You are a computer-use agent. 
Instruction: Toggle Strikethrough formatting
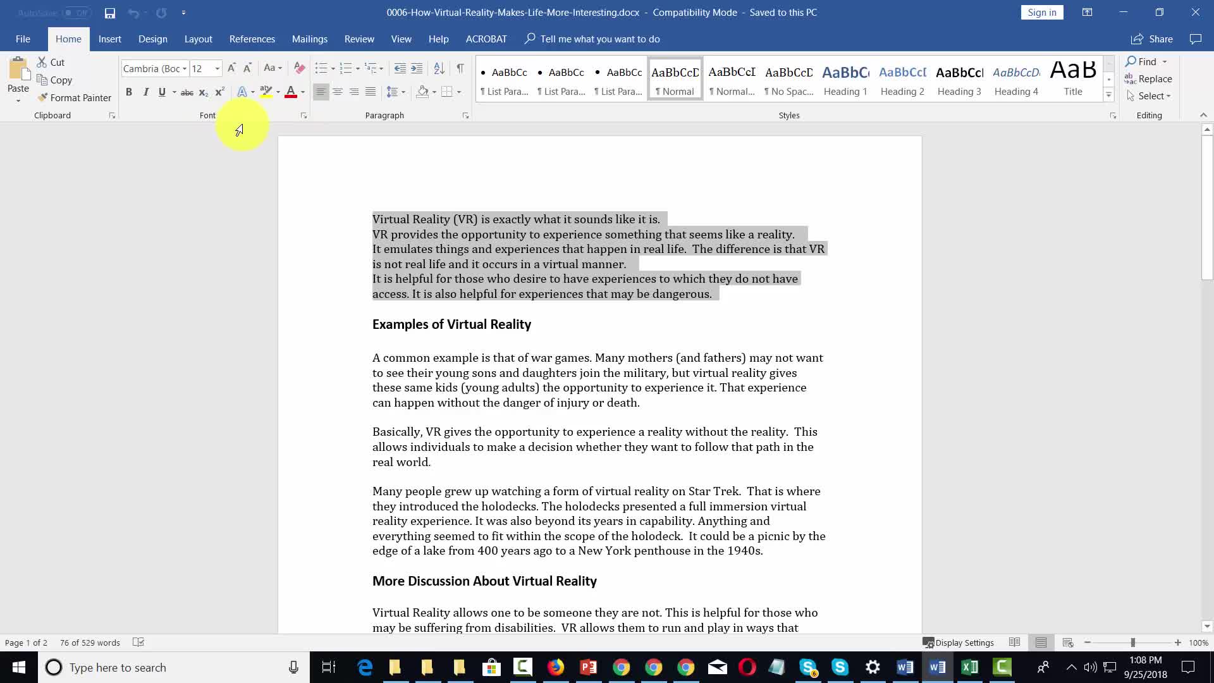pos(187,92)
